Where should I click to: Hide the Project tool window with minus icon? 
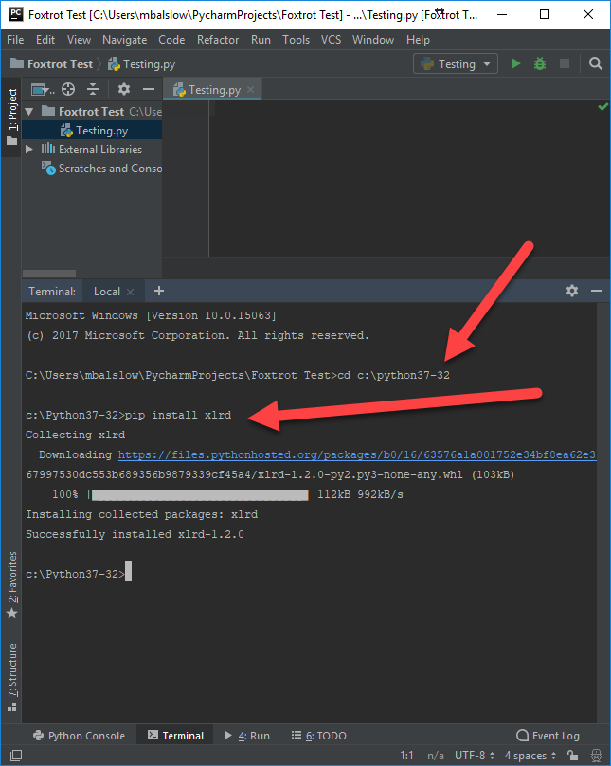click(x=149, y=89)
